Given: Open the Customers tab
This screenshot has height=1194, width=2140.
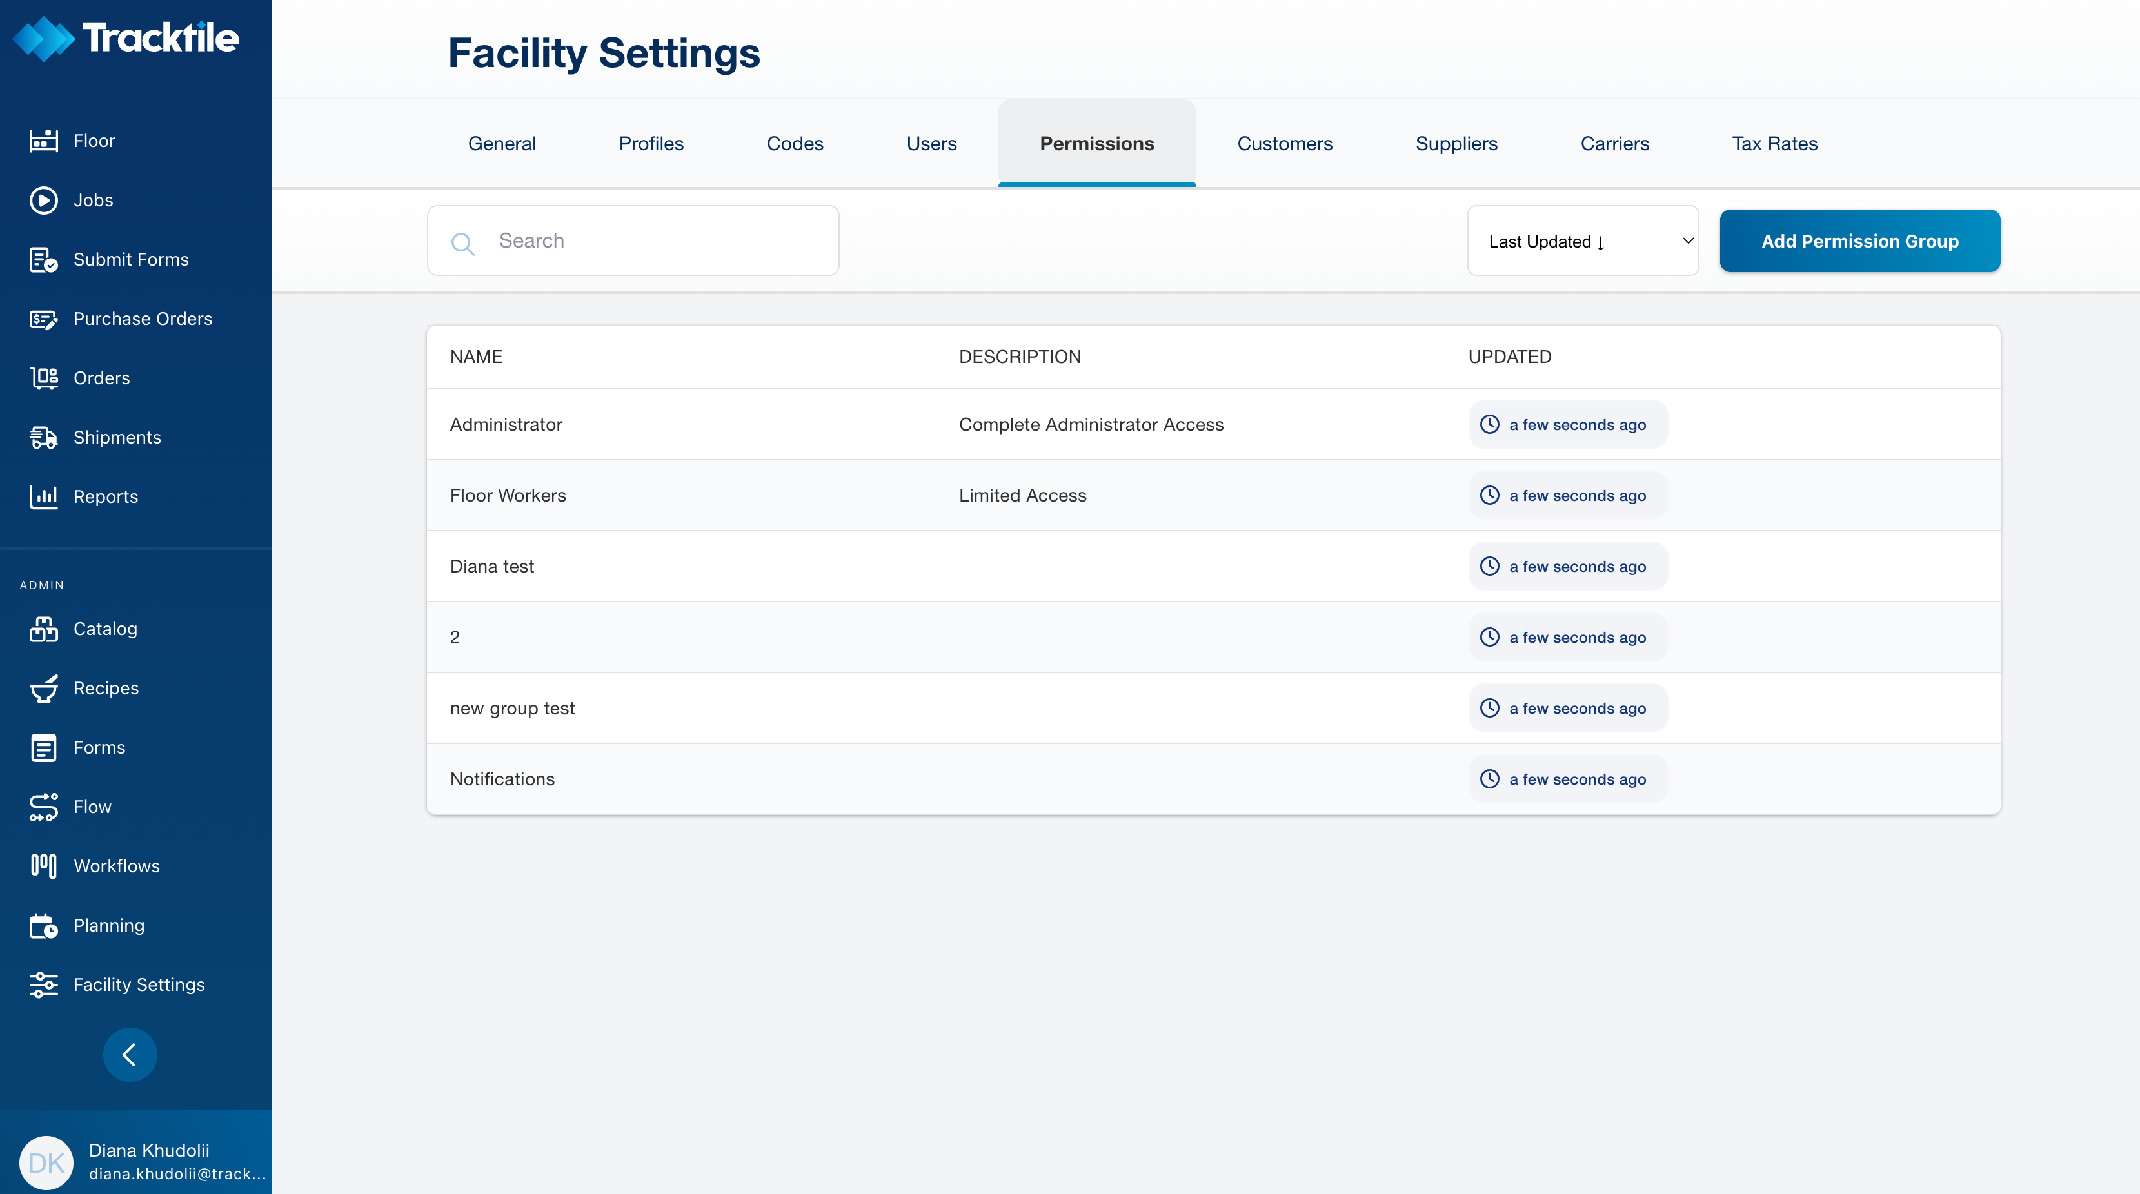Looking at the screenshot, I should point(1284,144).
